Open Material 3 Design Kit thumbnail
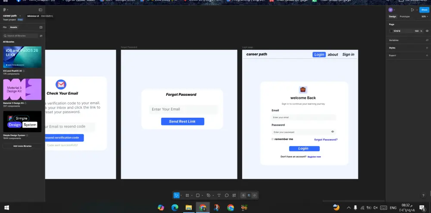 (22, 89)
